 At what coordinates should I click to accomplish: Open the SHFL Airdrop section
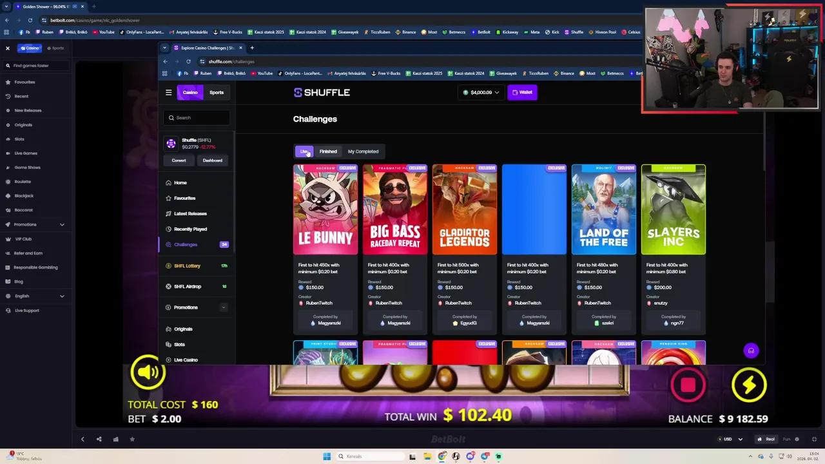click(x=188, y=286)
